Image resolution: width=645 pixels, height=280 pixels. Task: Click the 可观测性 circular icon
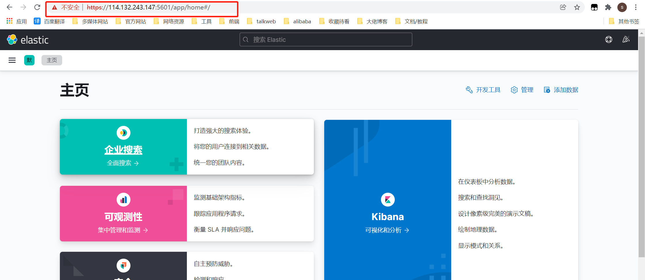pyautogui.click(x=124, y=200)
